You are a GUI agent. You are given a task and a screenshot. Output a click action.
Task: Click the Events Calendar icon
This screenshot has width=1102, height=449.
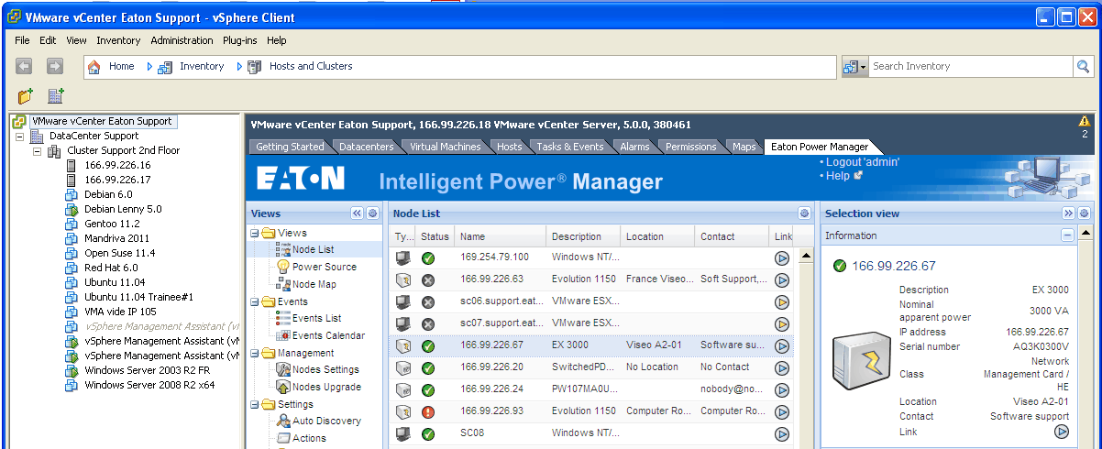tap(283, 335)
